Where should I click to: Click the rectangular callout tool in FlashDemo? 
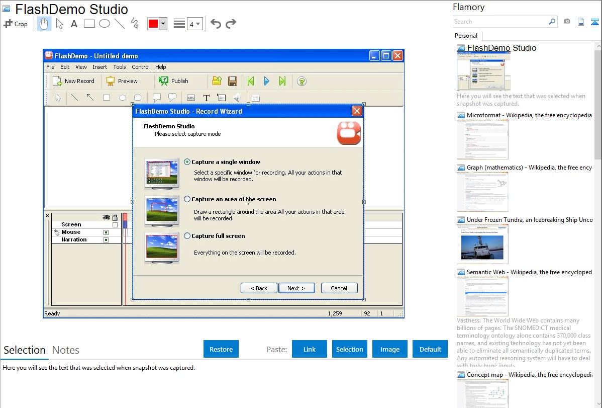click(x=157, y=98)
